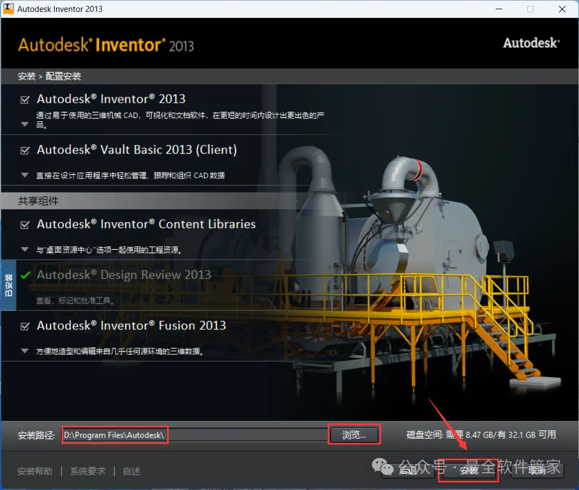Image resolution: width=579 pixels, height=490 pixels.
Task: Click the 安装 install button
Action: coord(469,471)
